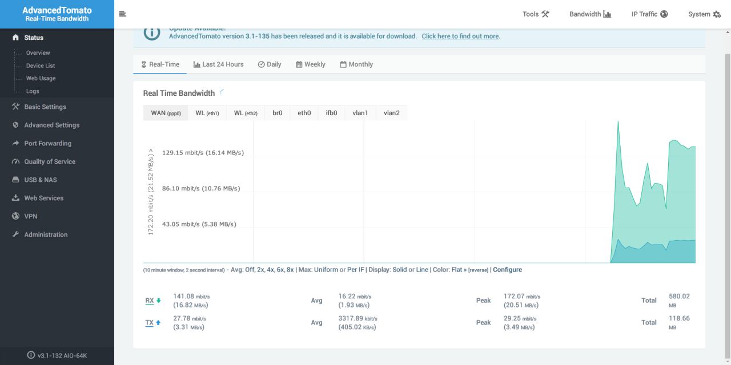The image size is (731, 365).
Task: Open the Monthly bandwidth tab
Action: pyautogui.click(x=356, y=64)
